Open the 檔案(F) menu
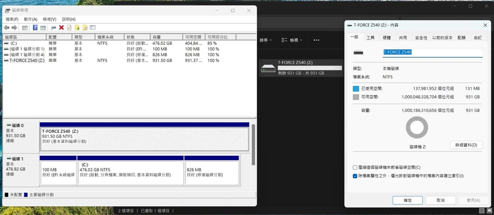The image size is (494, 215). 12,19
